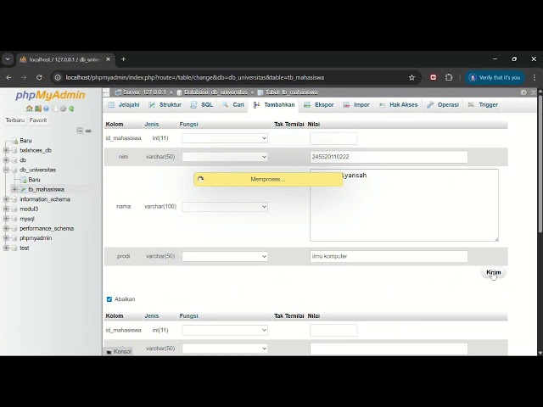Switch to the Jelajahi tab

[124, 105]
